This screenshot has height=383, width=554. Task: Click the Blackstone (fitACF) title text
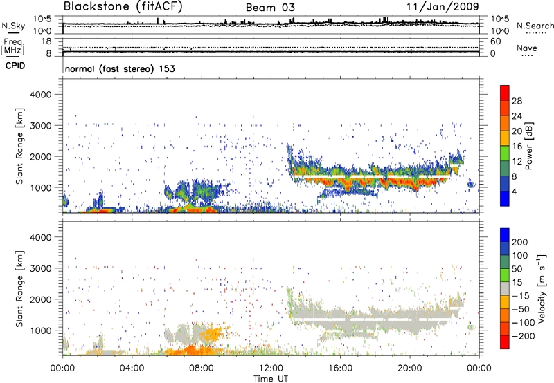click(x=123, y=6)
